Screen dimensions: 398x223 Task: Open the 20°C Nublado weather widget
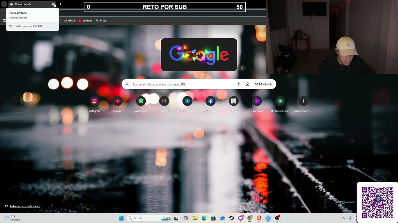tap(12, 218)
